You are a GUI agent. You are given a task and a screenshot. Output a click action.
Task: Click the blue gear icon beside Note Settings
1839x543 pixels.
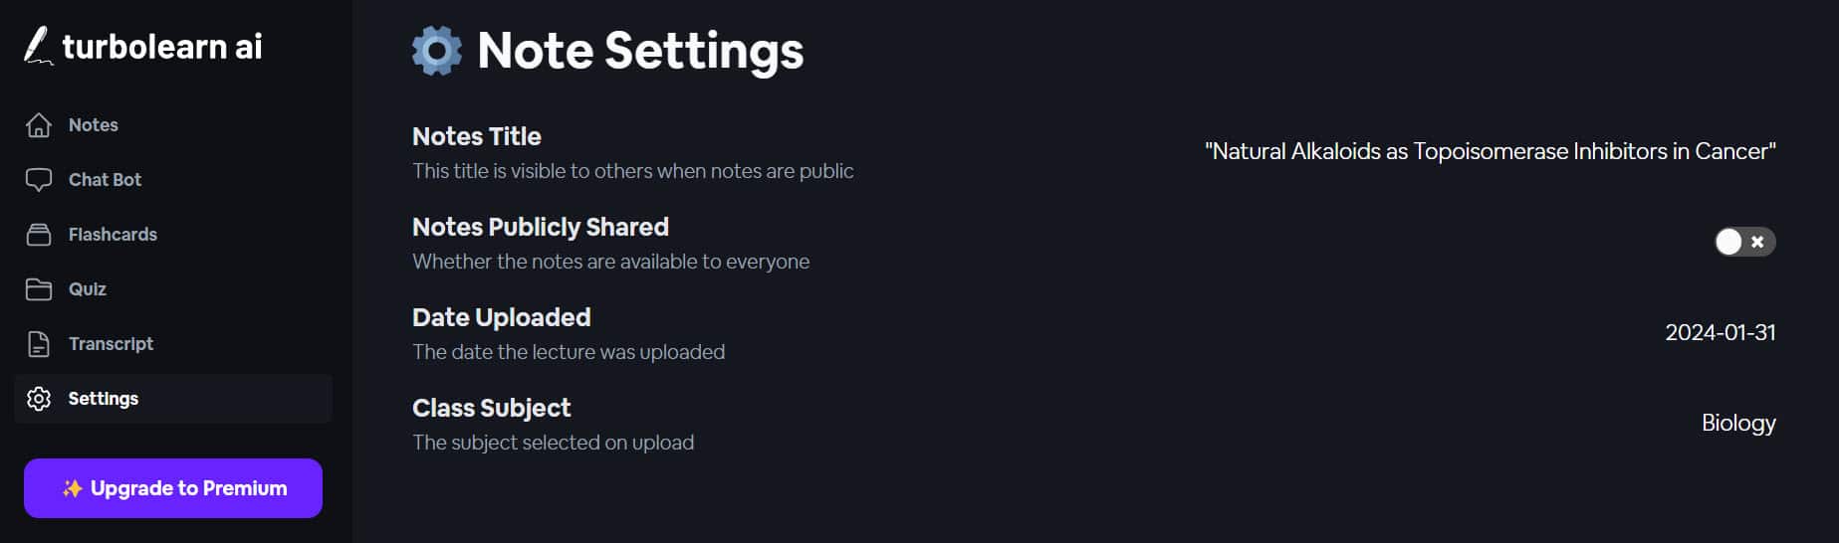437,51
